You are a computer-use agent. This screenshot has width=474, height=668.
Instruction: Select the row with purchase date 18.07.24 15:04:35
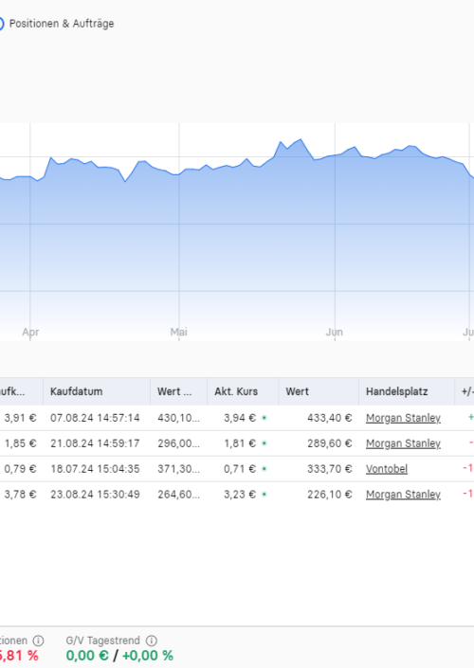tap(237, 469)
